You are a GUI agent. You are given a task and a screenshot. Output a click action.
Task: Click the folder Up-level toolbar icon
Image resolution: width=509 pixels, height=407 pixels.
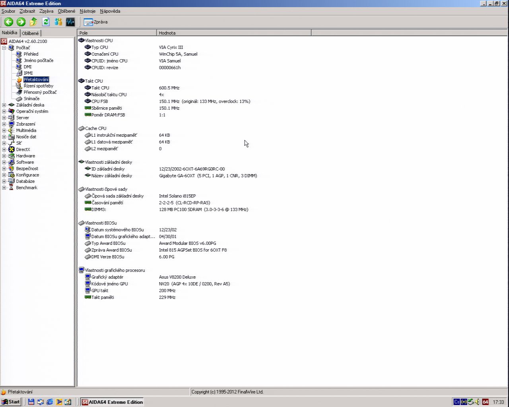point(33,22)
